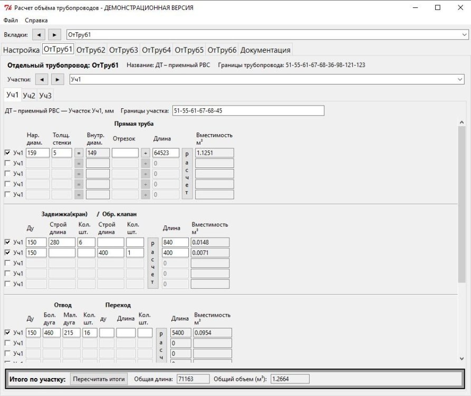Viewport: 471px width, 396px height.
Task: Click Пересчитать итоги button
Action: click(x=100, y=379)
